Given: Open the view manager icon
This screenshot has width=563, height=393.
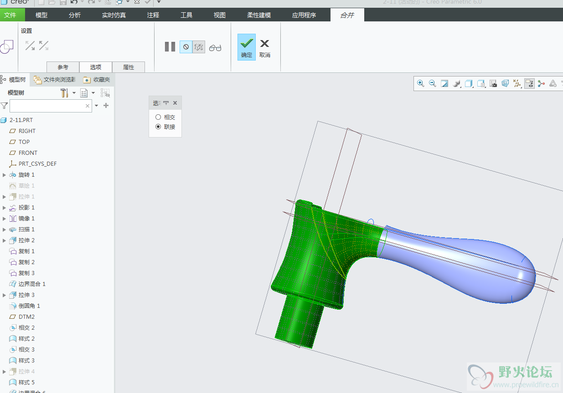Looking at the screenshot, I should (481, 83).
